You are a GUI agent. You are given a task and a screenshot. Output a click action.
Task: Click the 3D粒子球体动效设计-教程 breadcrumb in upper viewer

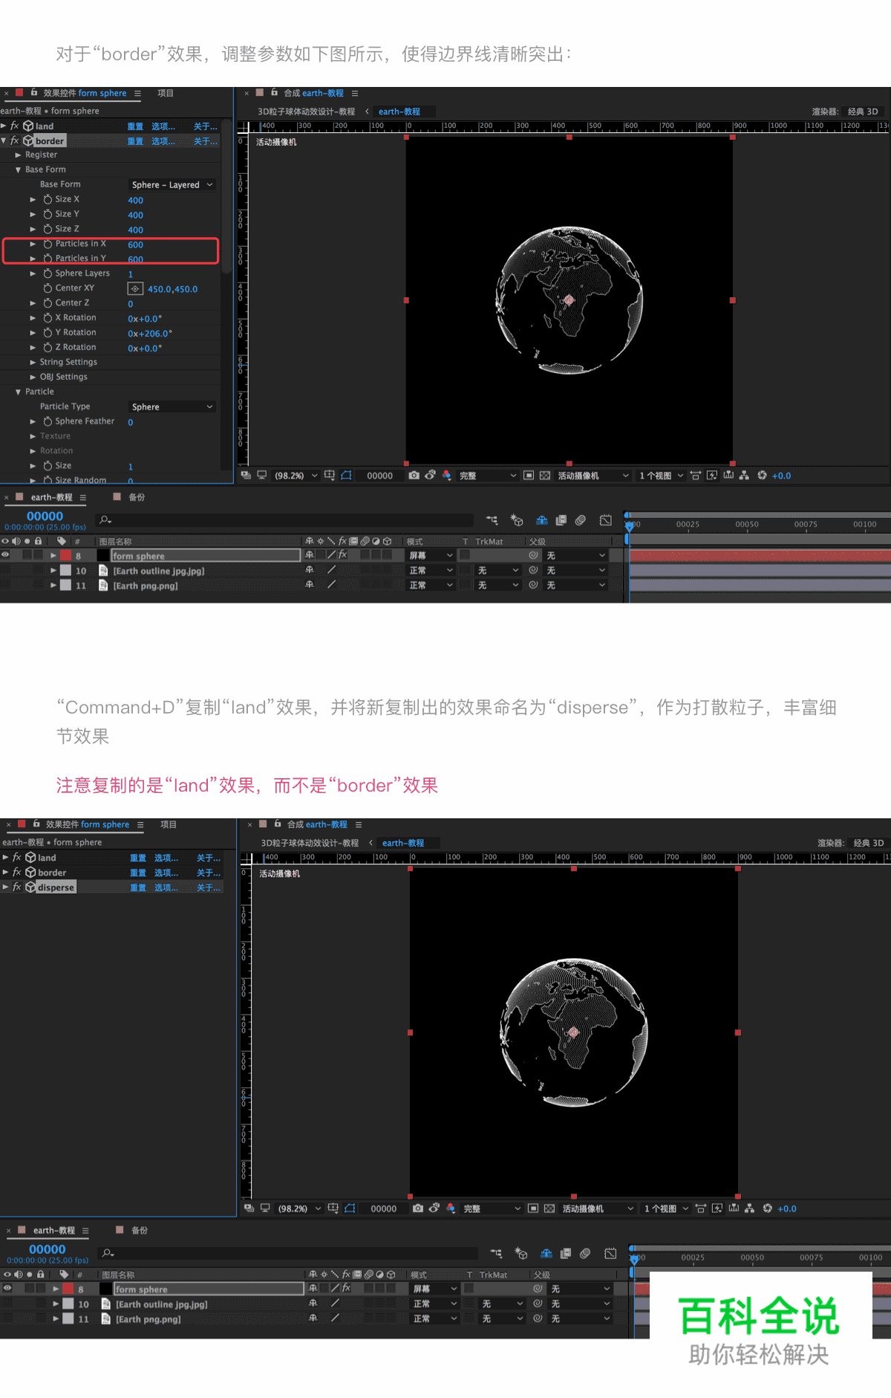click(307, 111)
